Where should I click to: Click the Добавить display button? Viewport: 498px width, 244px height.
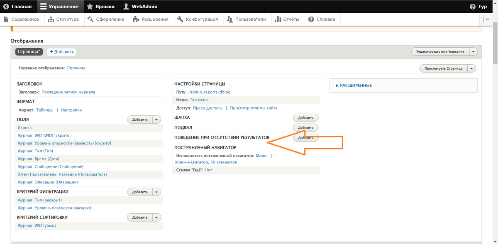point(61,52)
